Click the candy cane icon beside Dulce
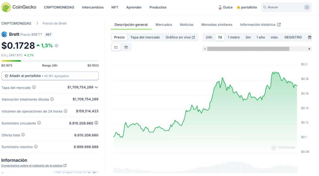 tap(220, 7)
